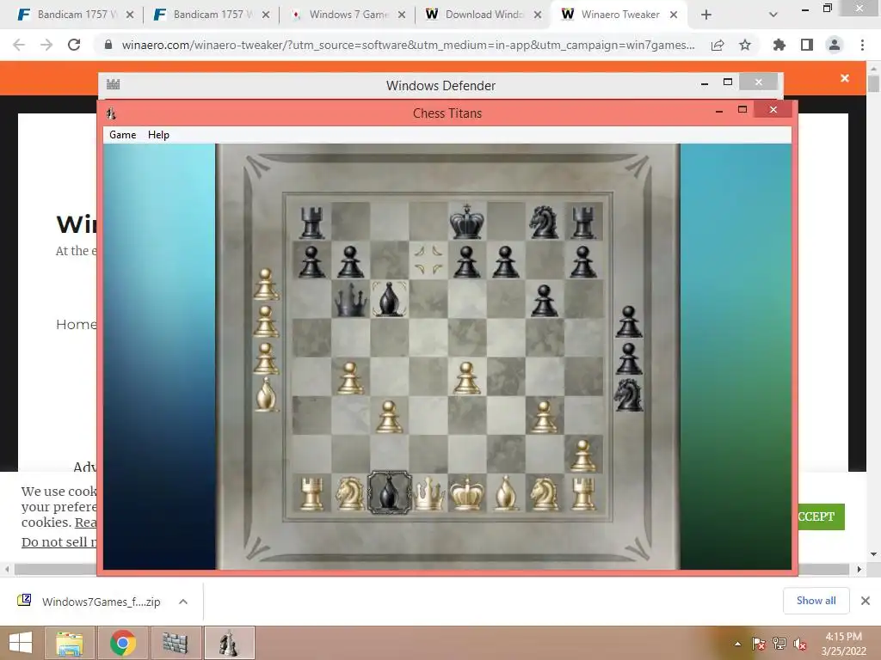Select the white king on e1

point(466,494)
